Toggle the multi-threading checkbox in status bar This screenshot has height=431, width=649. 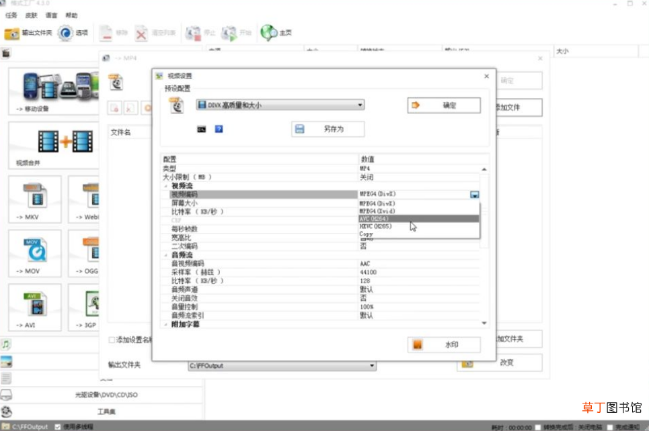[x=58, y=427]
